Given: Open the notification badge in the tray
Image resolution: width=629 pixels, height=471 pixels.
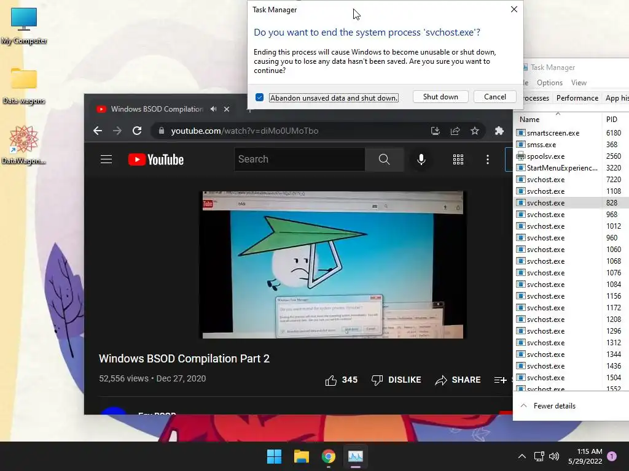Looking at the screenshot, I should click(612, 456).
